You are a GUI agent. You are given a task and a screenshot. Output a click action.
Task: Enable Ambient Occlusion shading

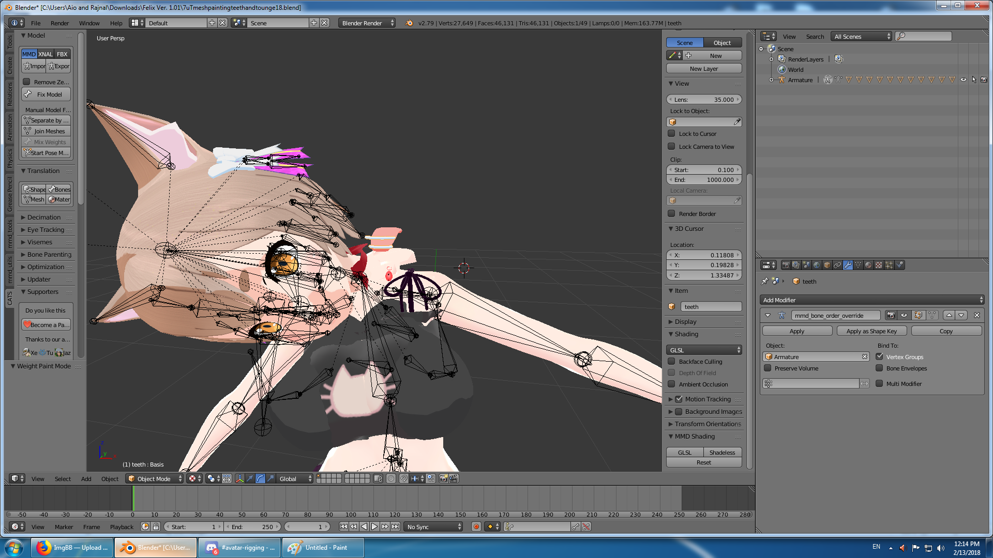pos(671,384)
